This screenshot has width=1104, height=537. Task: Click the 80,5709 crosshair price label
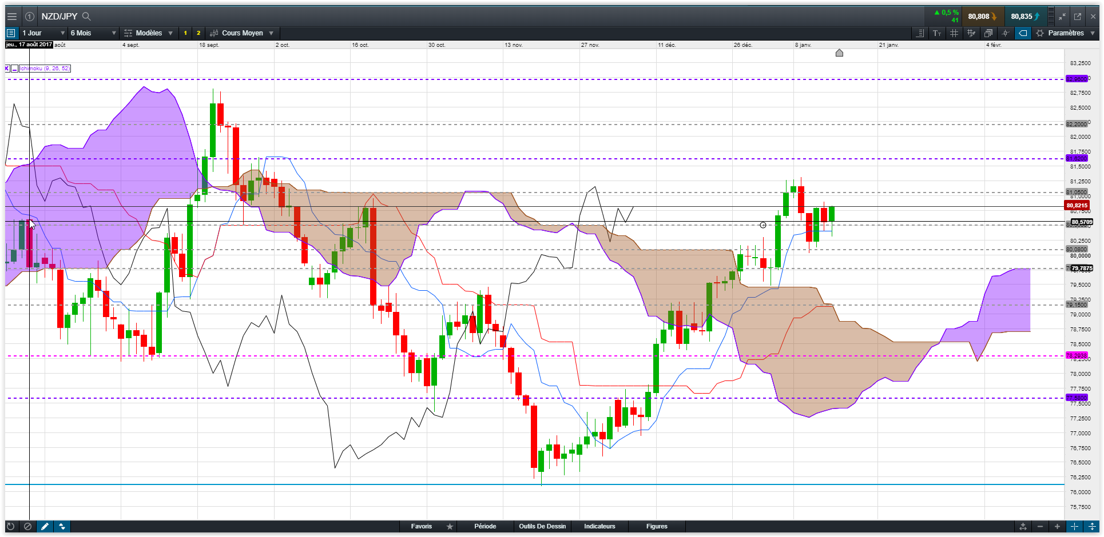pos(1082,222)
